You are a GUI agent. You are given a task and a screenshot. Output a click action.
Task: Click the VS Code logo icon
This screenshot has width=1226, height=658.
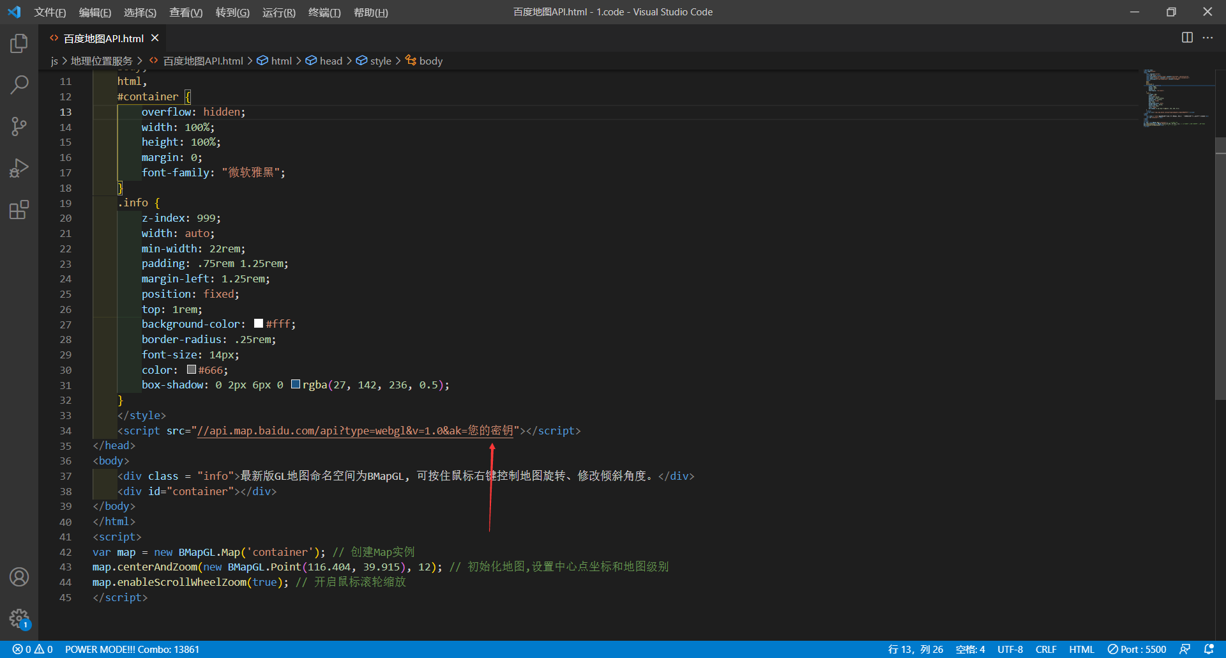pyautogui.click(x=14, y=12)
